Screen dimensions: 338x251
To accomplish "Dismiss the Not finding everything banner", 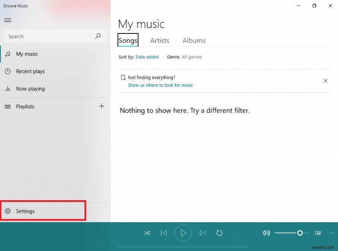I will click(325, 80).
